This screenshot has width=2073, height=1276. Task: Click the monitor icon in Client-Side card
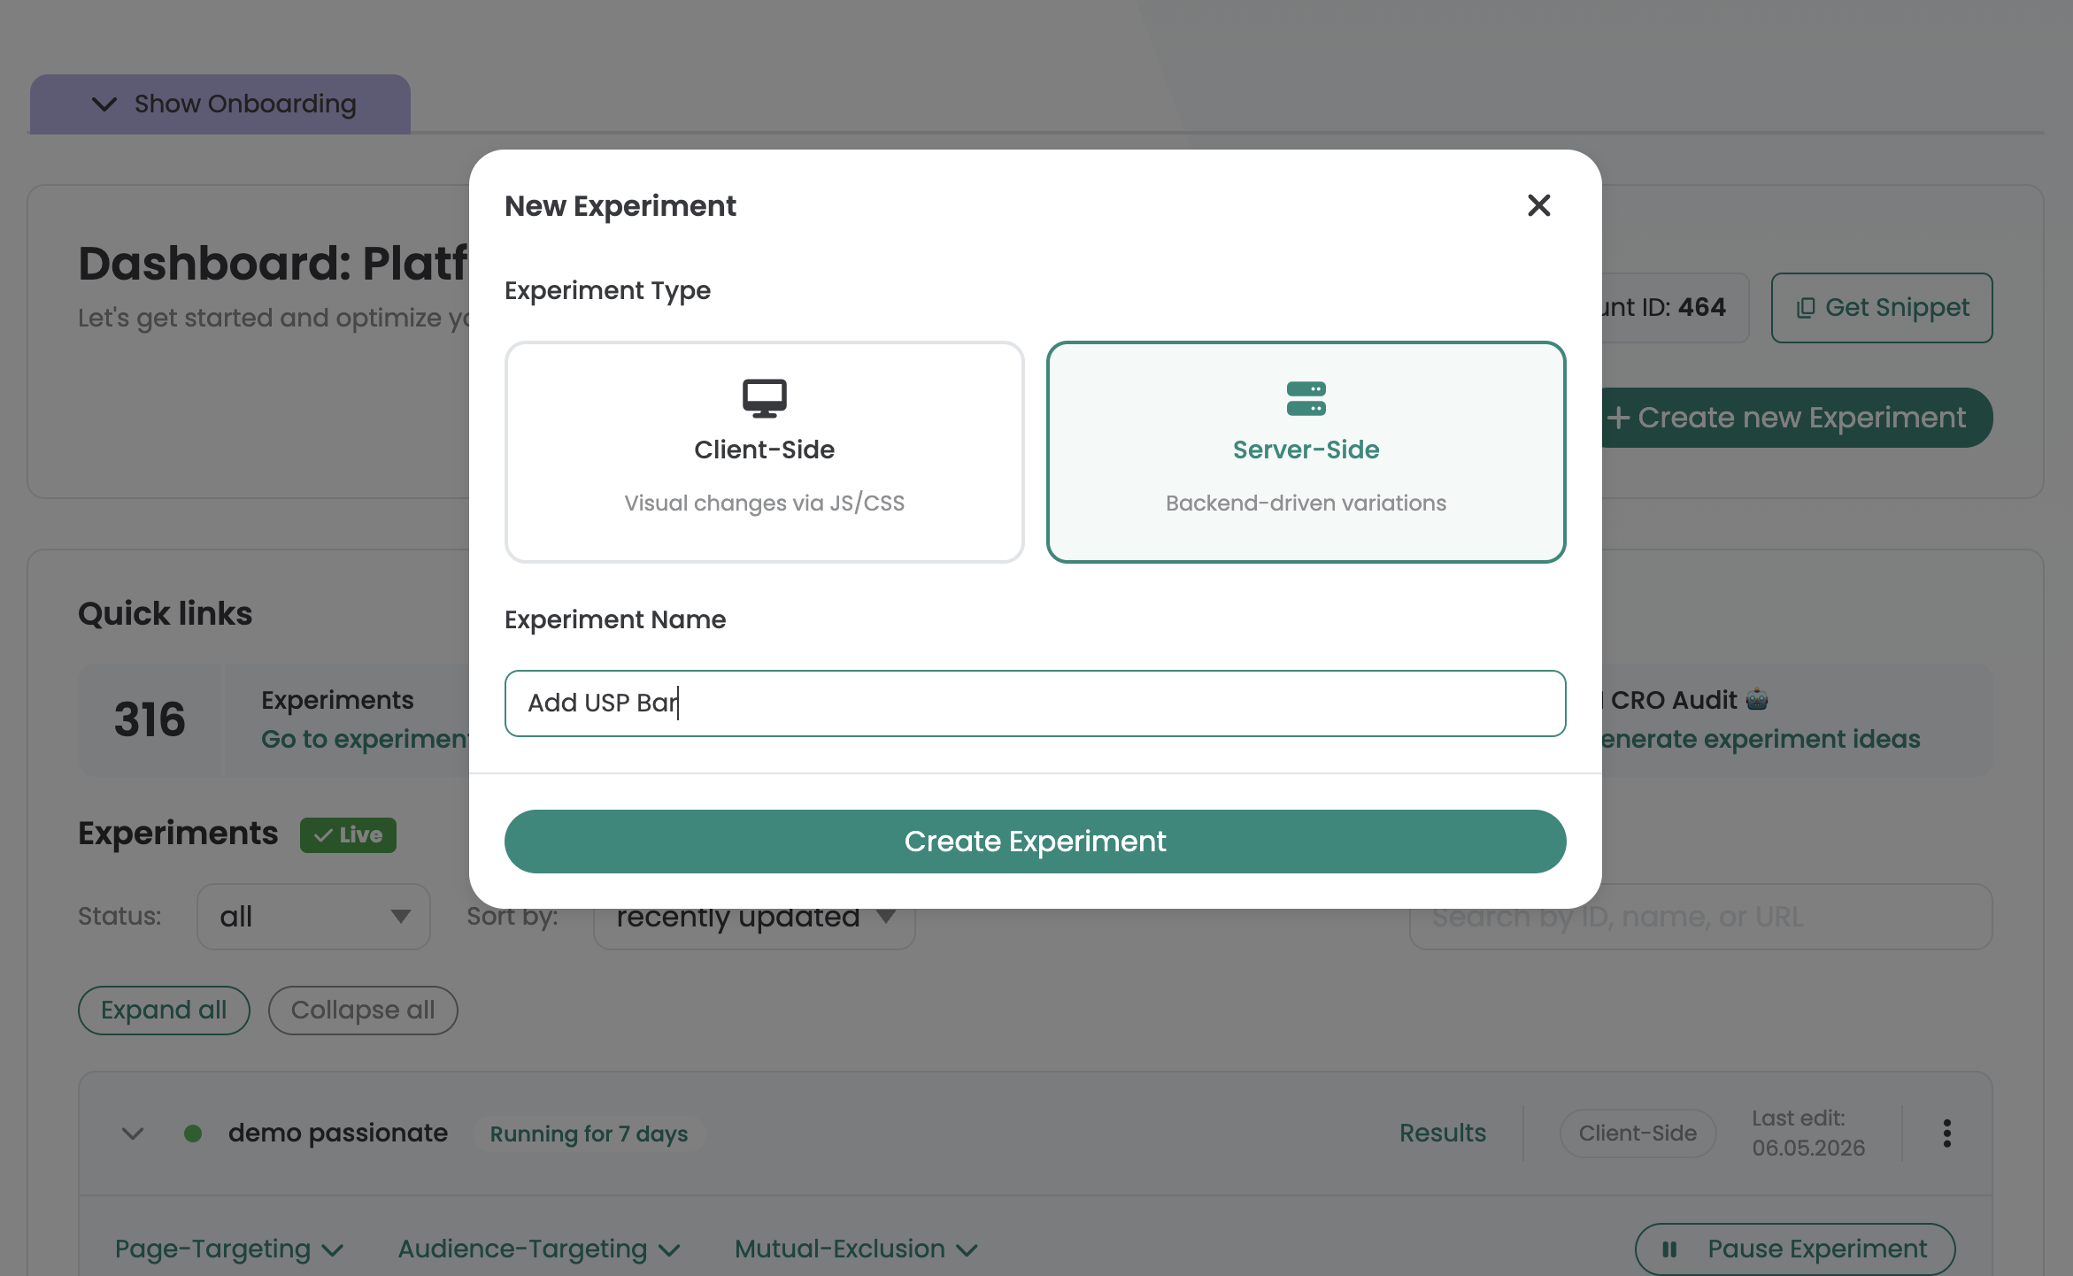[764, 398]
